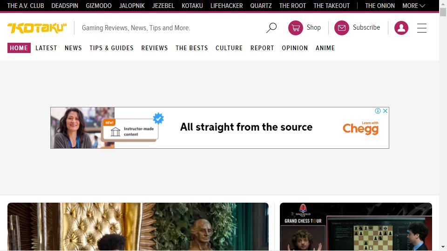
Task: Open TIPS & GUIDES section
Action: [111, 48]
